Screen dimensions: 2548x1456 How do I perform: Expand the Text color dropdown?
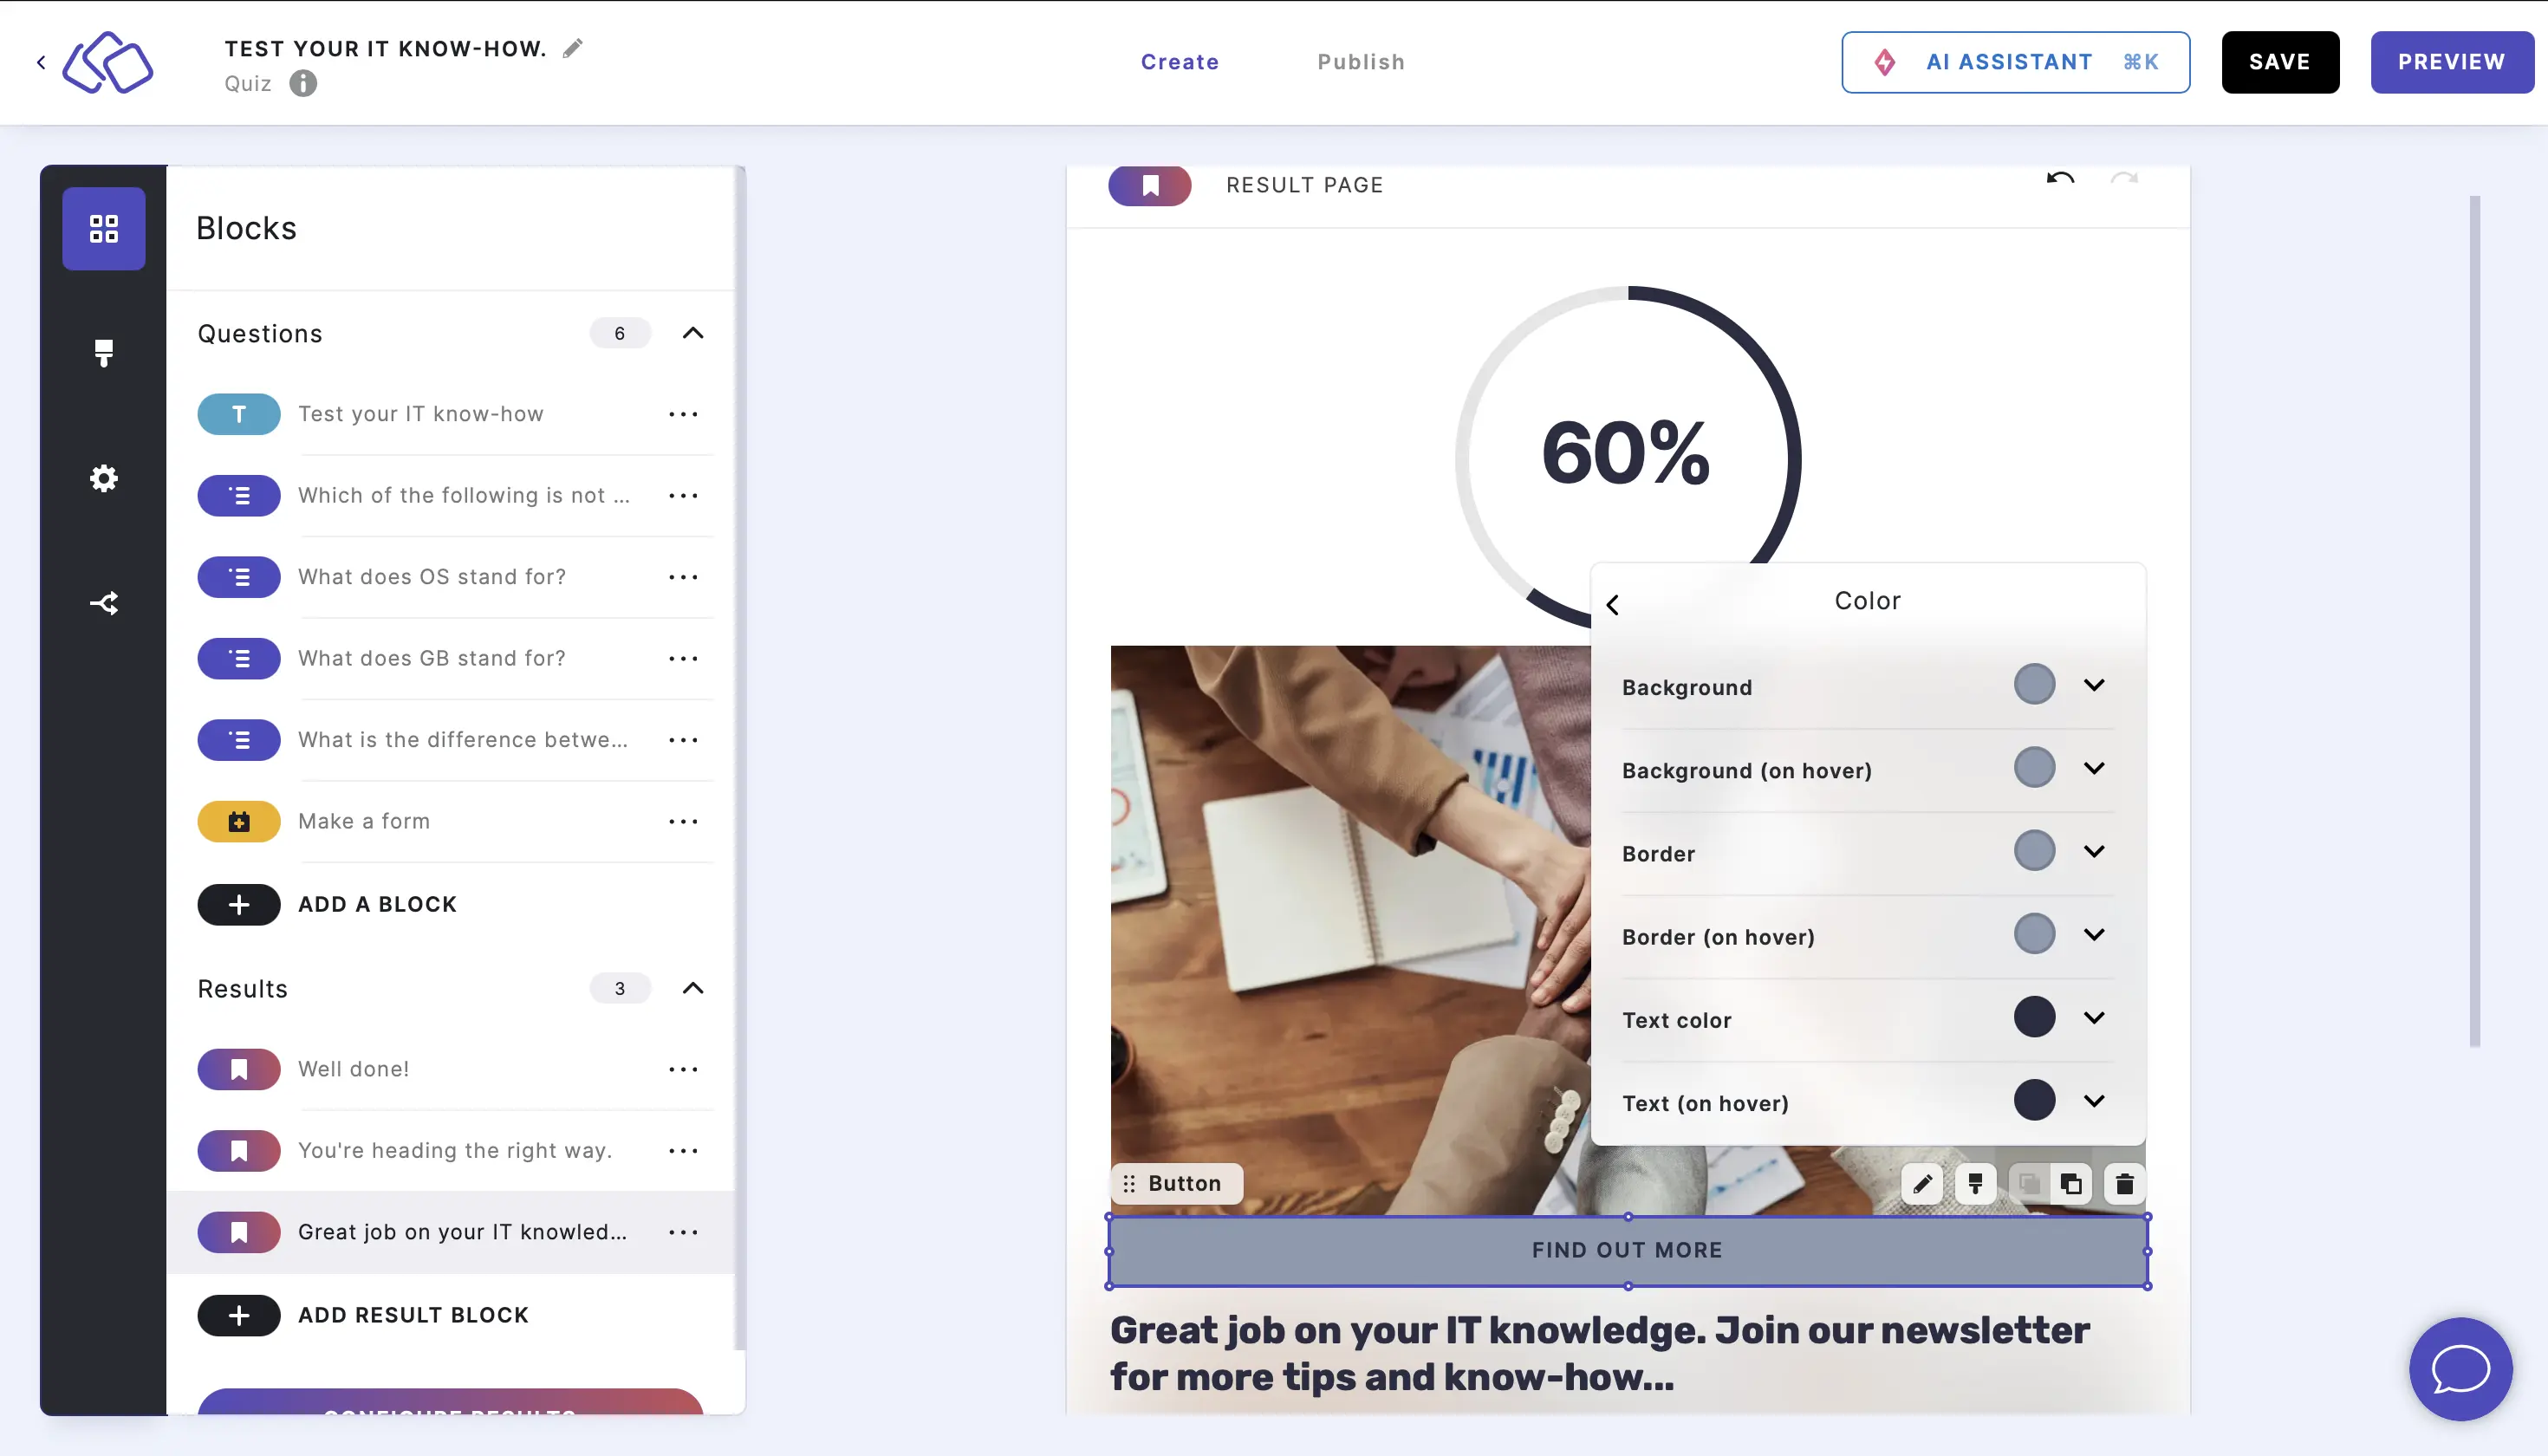click(x=2093, y=1017)
